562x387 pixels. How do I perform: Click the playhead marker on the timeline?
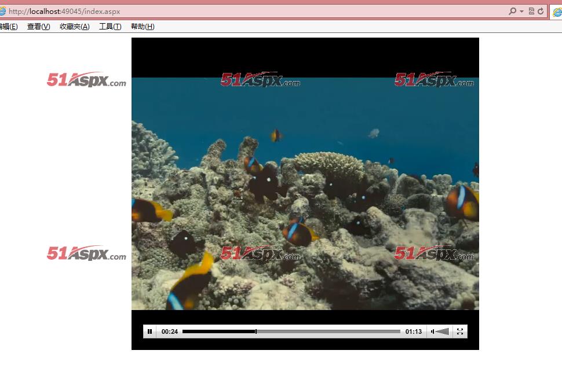click(256, 331)
